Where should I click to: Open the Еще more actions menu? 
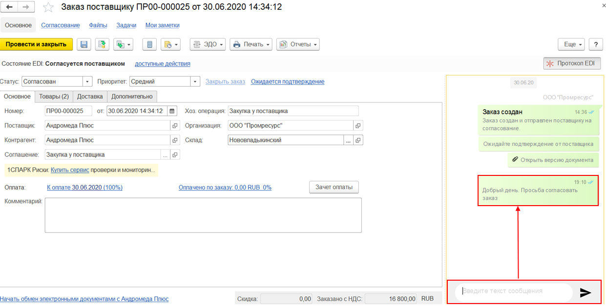pos(571,44)
